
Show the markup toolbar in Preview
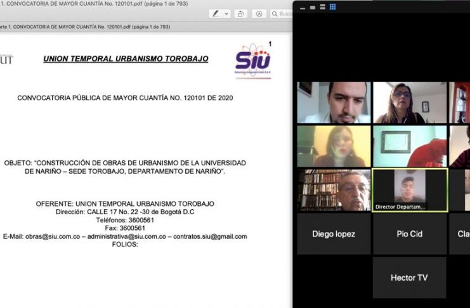[x=259, y=14]
